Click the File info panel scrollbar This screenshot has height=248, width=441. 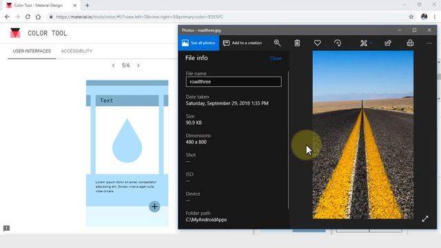tap(288, 141)
